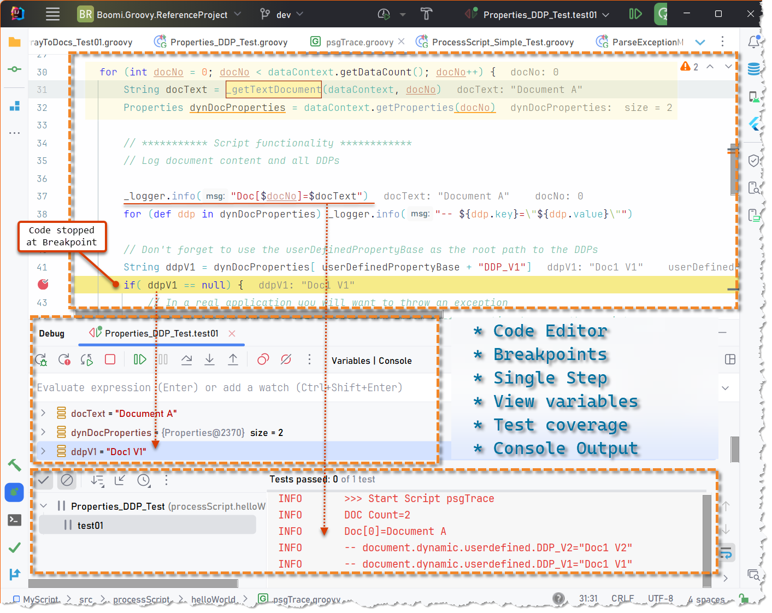Screen dimensions: 772x613
Task: Rerun failed tests in debug toolbar
Action: tap(64, 359)
